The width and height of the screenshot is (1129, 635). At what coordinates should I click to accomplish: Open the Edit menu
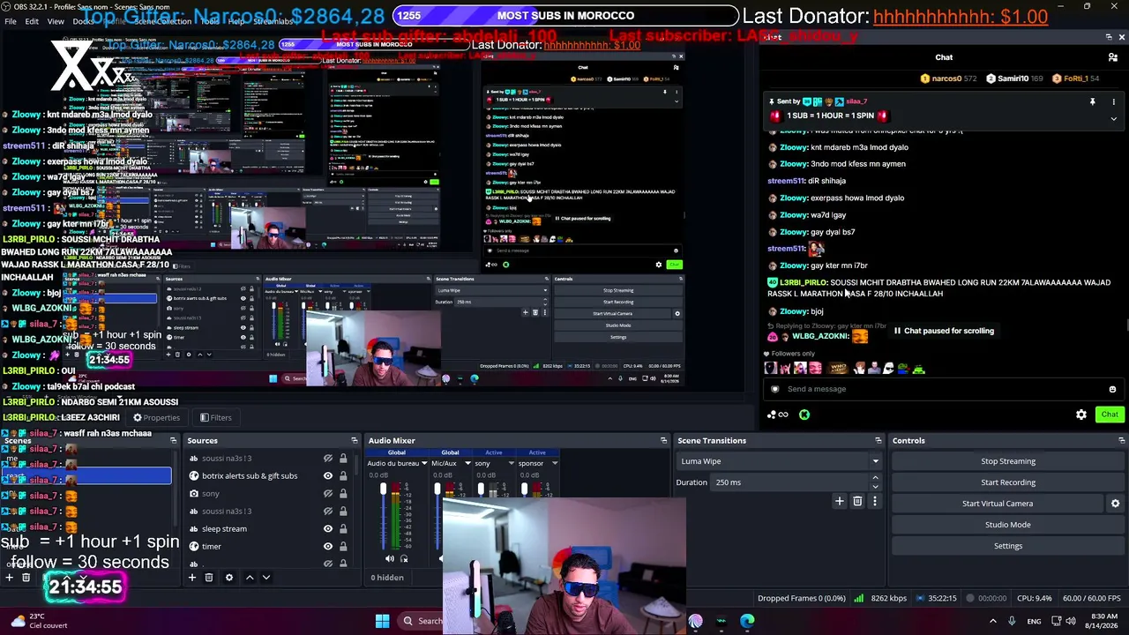point(32,21)
